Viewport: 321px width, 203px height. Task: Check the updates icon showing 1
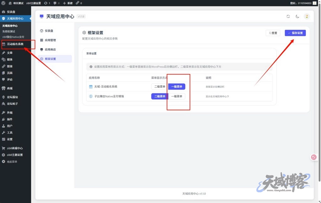tap(47, 3)
